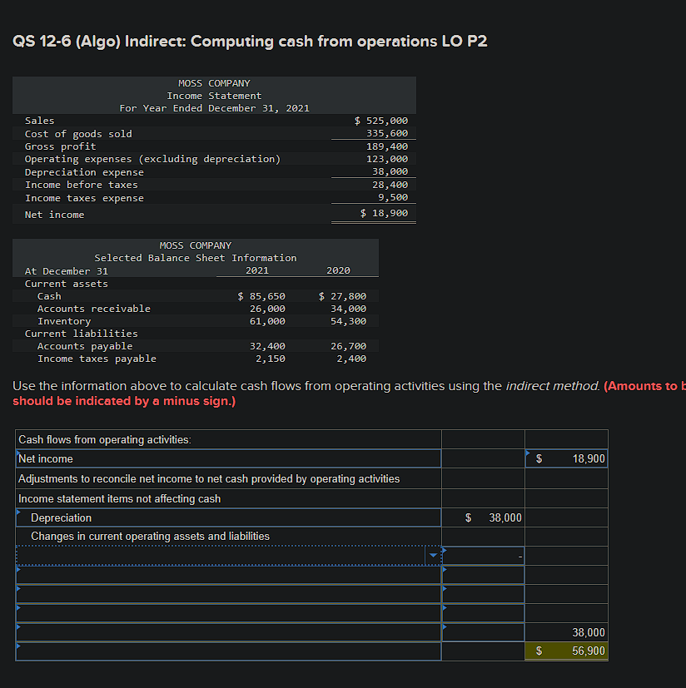Click the subtotal cell showing 38,000 near bottom

tap(566, 632)
